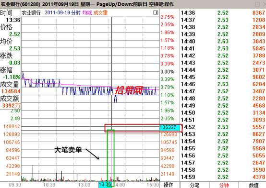Select the 14:59 row in minute list

(223, 177)
